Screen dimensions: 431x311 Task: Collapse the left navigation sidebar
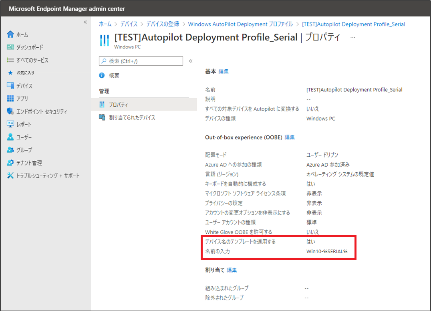[x=85, y=22]
